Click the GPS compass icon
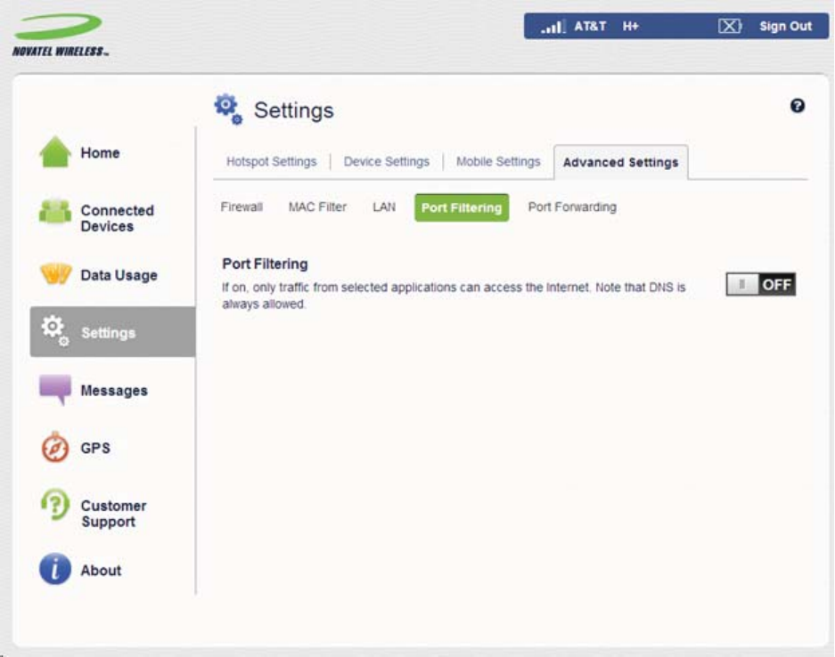 pyautogui.click(x=55, y=448)
